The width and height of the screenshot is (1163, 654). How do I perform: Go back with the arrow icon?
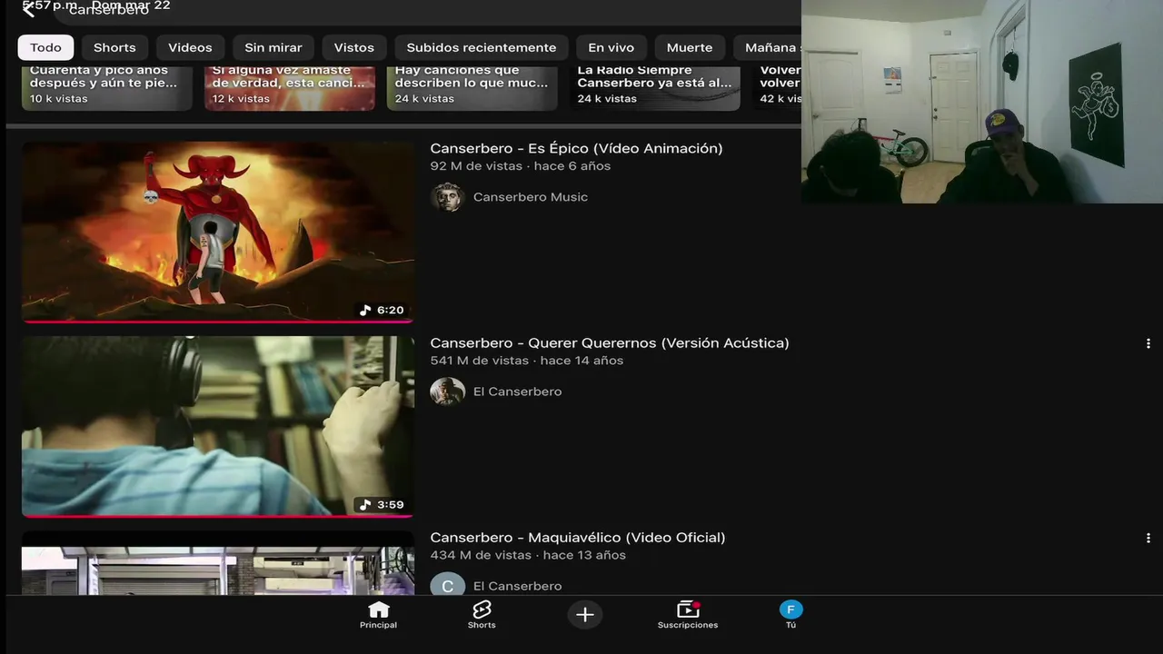point(29,9)
